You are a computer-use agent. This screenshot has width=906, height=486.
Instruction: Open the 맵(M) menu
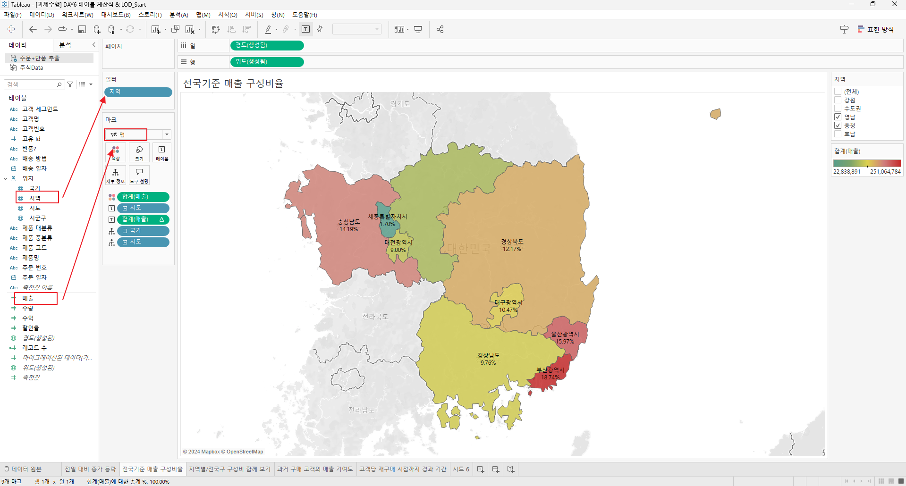[203, 15]
